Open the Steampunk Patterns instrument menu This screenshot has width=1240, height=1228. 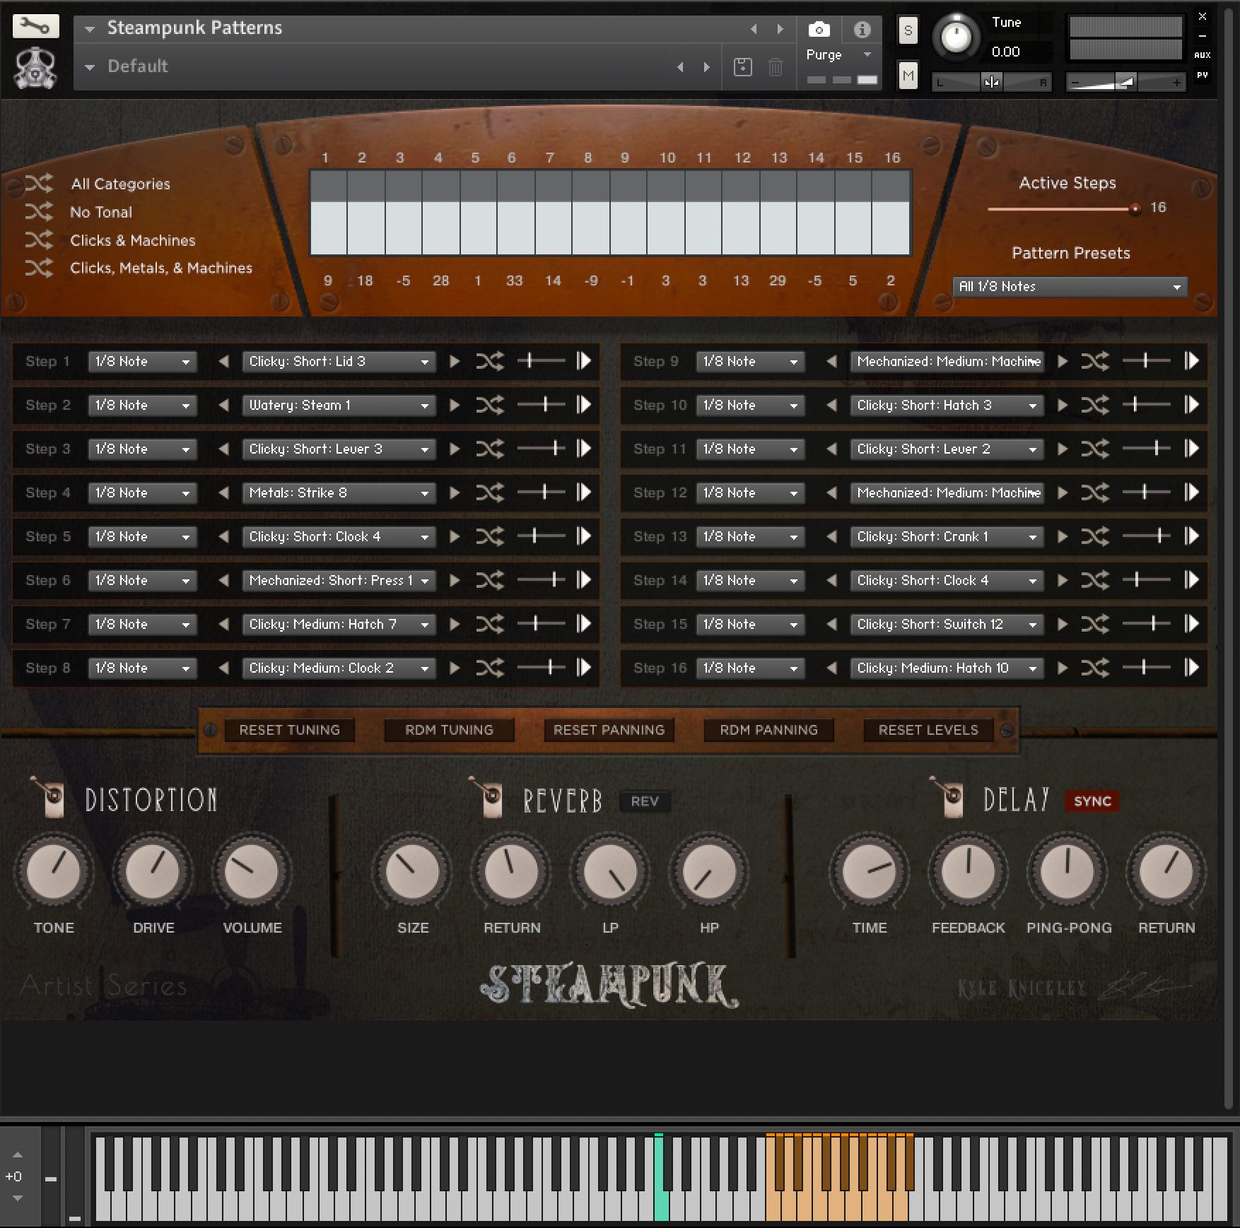[x=90, y=29]
